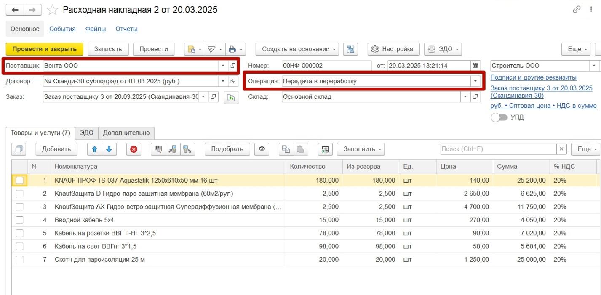Screen dimensions: 601x295
Task: Click the eye icon next to Подобрать
Action: tap(262, 149)
